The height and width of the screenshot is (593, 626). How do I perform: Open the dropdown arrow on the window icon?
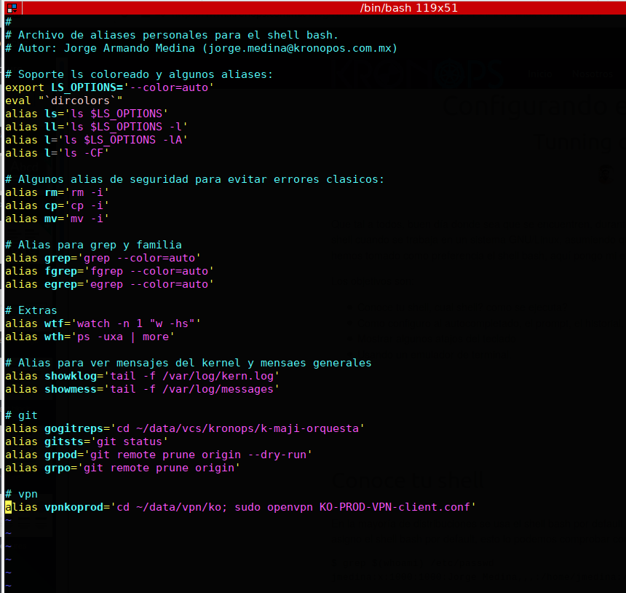click(x=15, y=12)
